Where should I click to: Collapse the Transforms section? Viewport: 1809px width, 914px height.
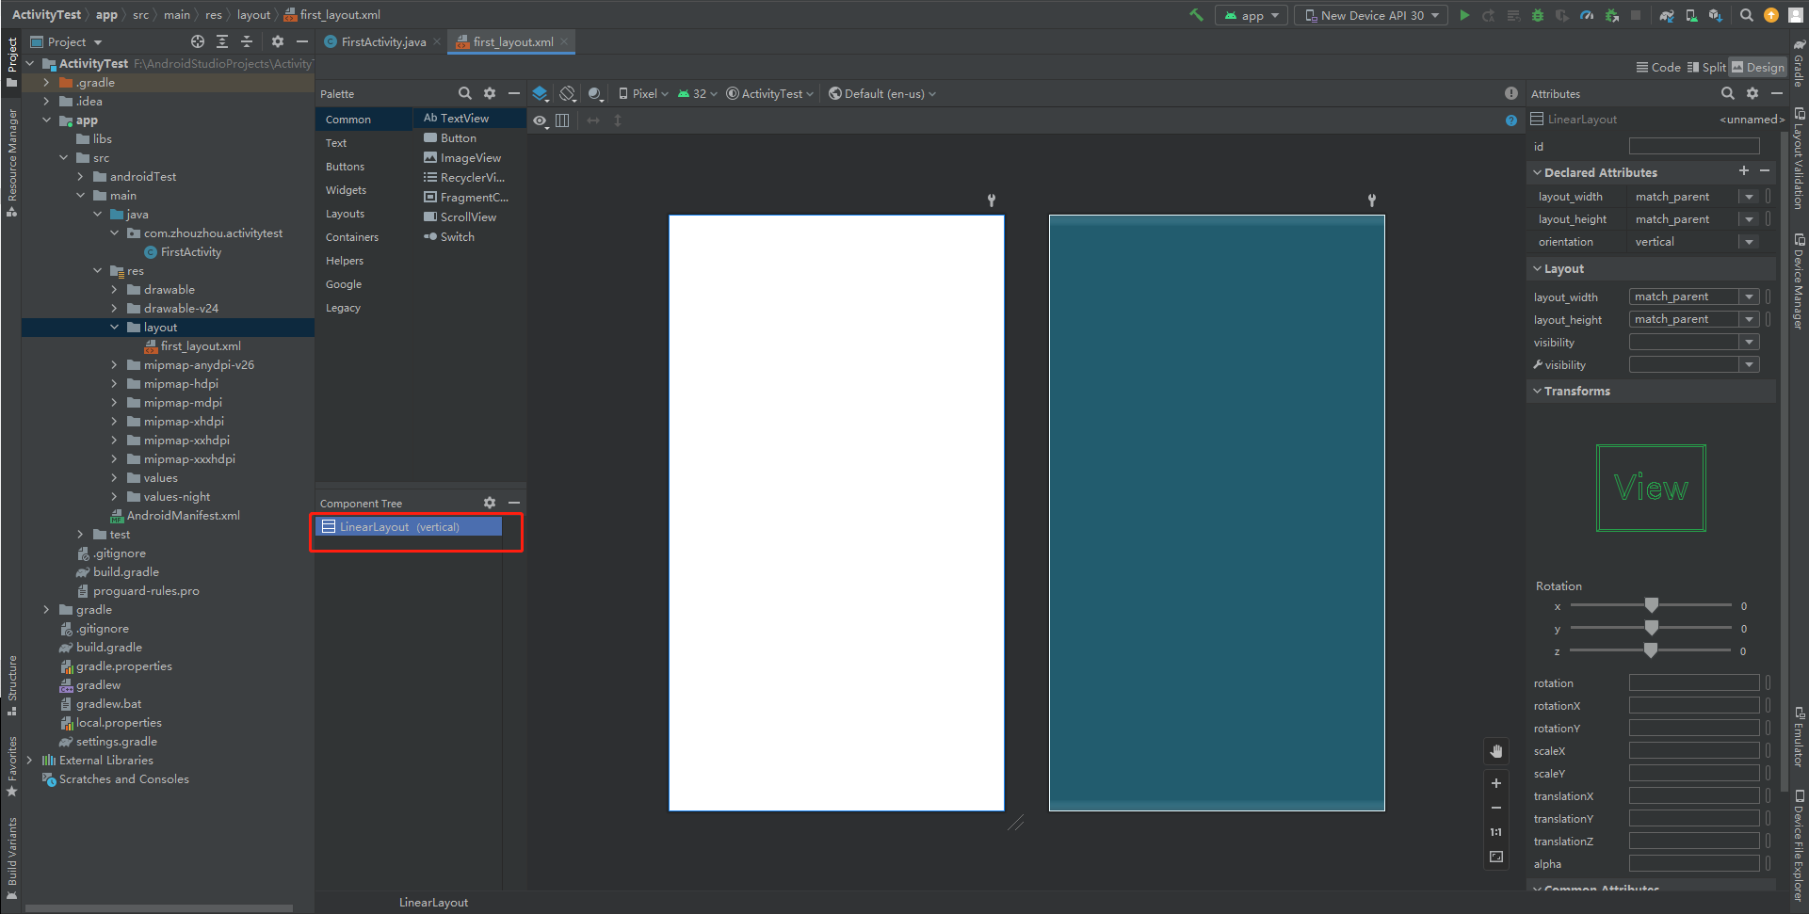1538,391
